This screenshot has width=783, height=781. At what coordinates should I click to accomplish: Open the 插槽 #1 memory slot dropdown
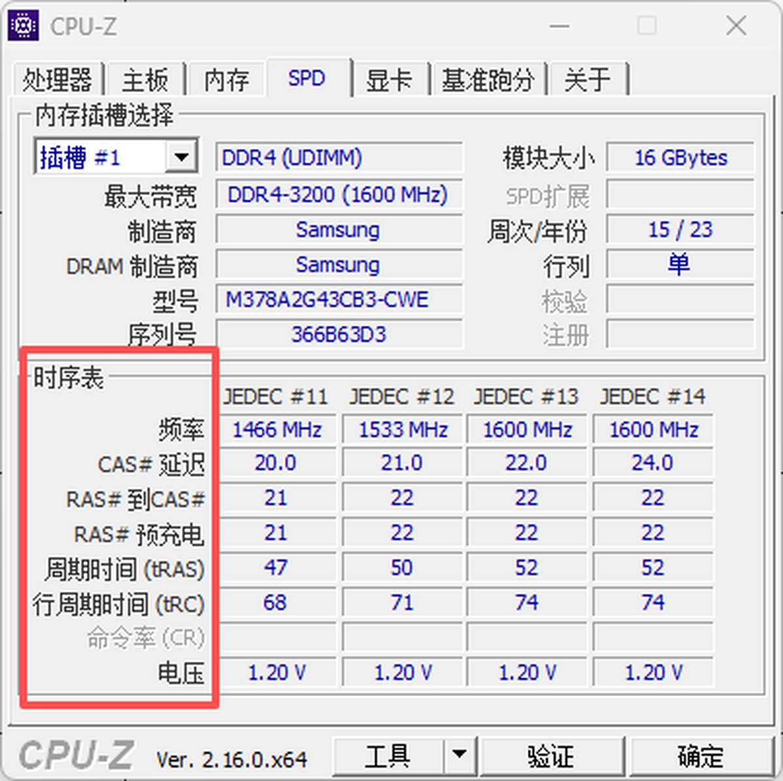181,156
